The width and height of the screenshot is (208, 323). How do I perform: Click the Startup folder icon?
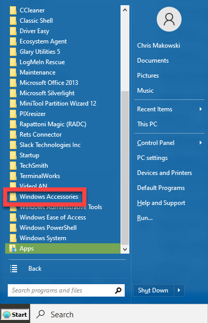(13, 155)
